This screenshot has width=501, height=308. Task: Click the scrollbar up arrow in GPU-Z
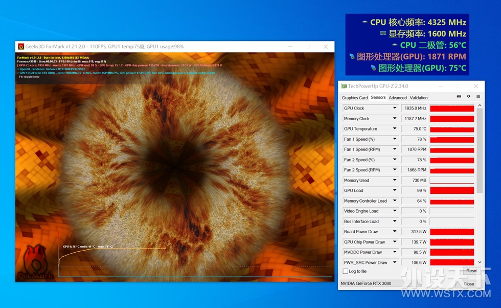click(480, 105)
